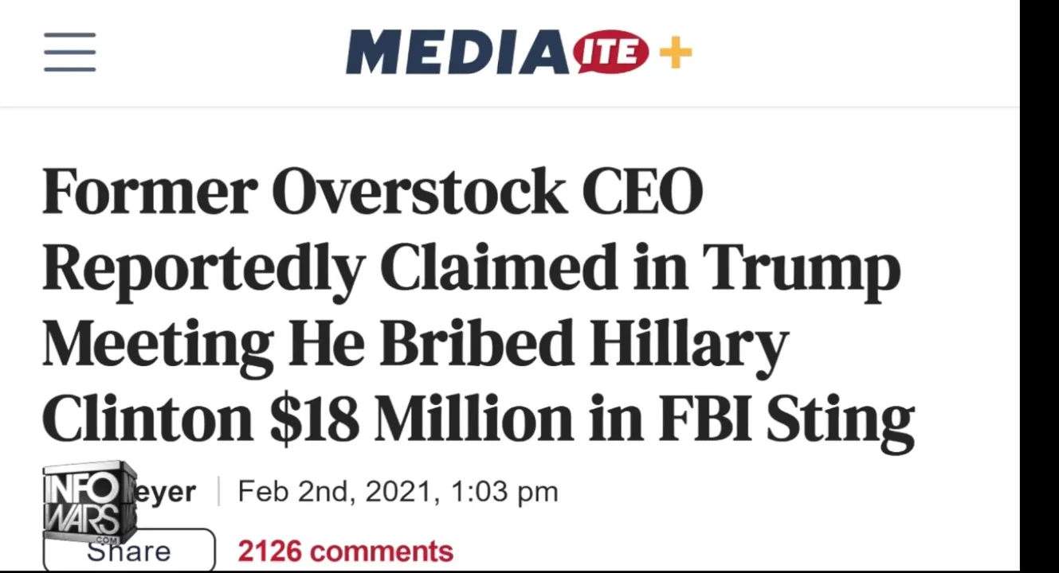
Task: Click "Clinton" in the headline
Action: [147, 419]
